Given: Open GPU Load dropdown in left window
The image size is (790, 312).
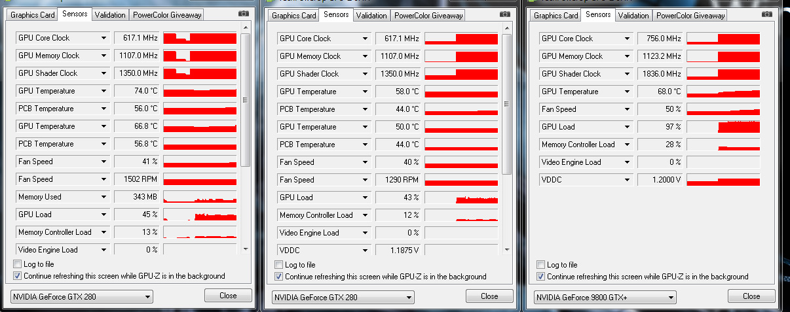Looking at the screenshot, I should click(103, 215).
